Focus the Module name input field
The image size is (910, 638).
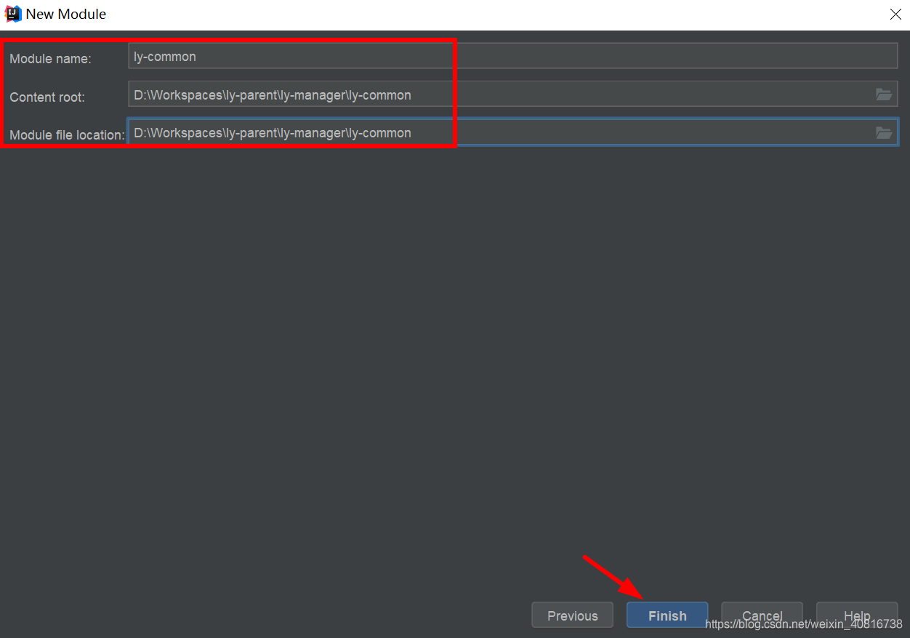pos(513,56)
